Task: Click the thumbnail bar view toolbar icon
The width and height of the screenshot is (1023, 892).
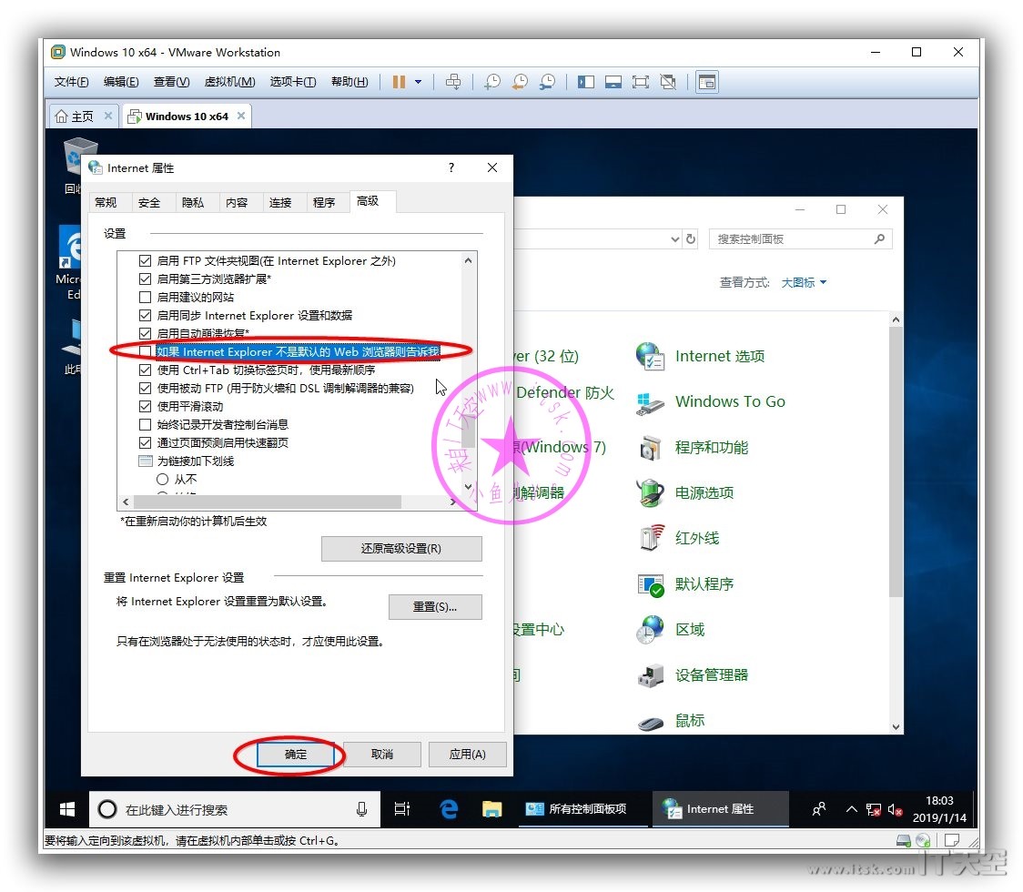Action: click(613, 82)
